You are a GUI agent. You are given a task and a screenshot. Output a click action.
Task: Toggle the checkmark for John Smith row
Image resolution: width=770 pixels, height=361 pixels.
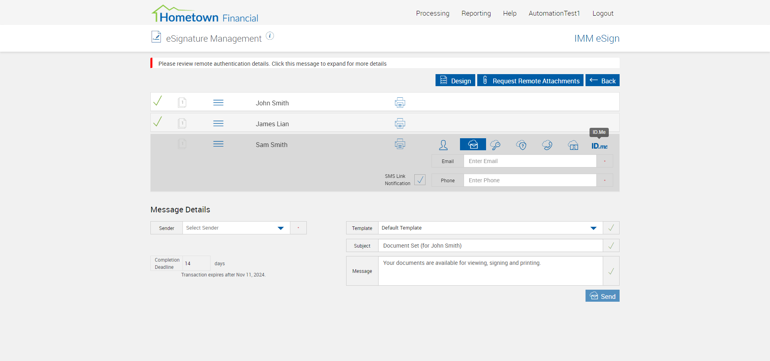(x=158, y=101)
